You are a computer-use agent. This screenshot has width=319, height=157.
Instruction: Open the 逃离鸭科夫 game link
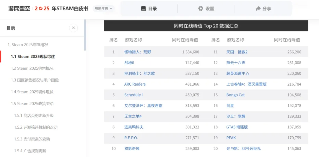tap(134, 127)
